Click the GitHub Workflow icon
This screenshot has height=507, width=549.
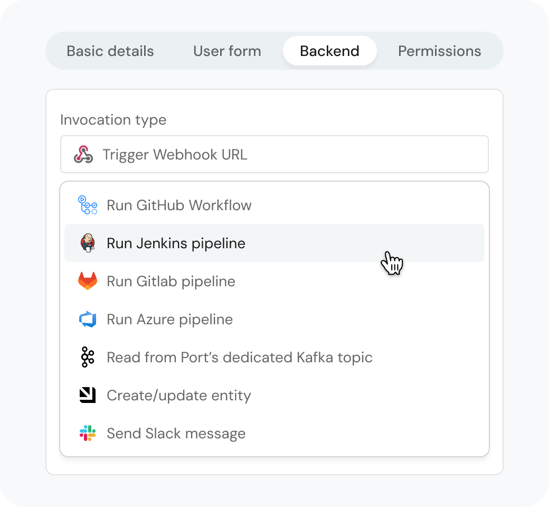point(88,205)
